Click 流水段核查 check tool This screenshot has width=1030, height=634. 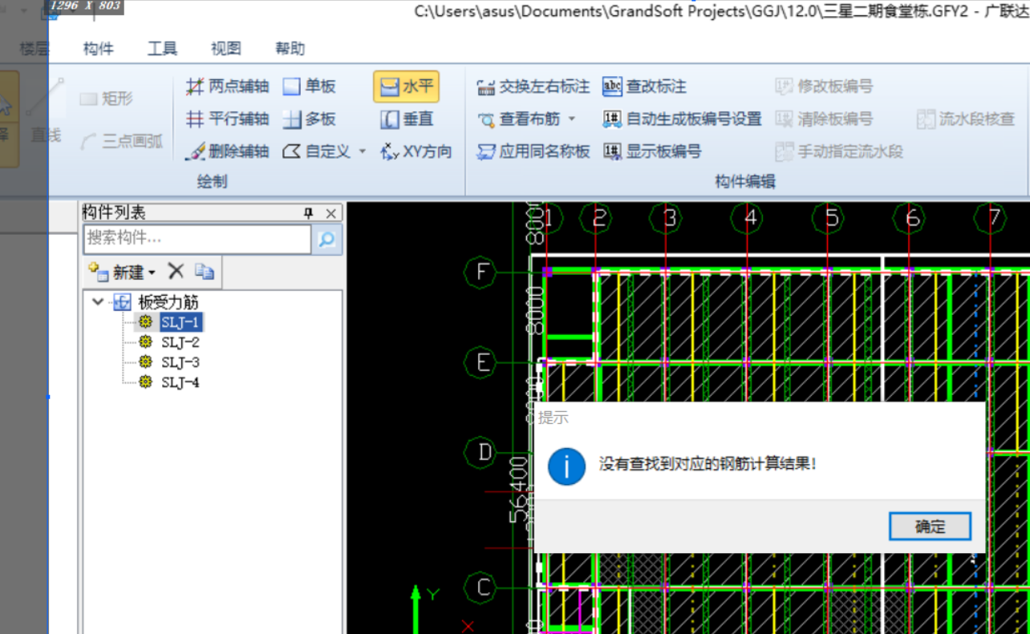[x=966, y=119]
